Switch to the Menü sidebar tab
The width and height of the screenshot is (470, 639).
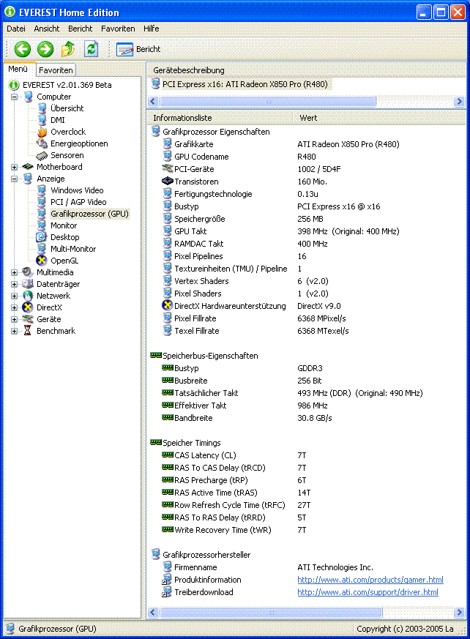(19, 70)
